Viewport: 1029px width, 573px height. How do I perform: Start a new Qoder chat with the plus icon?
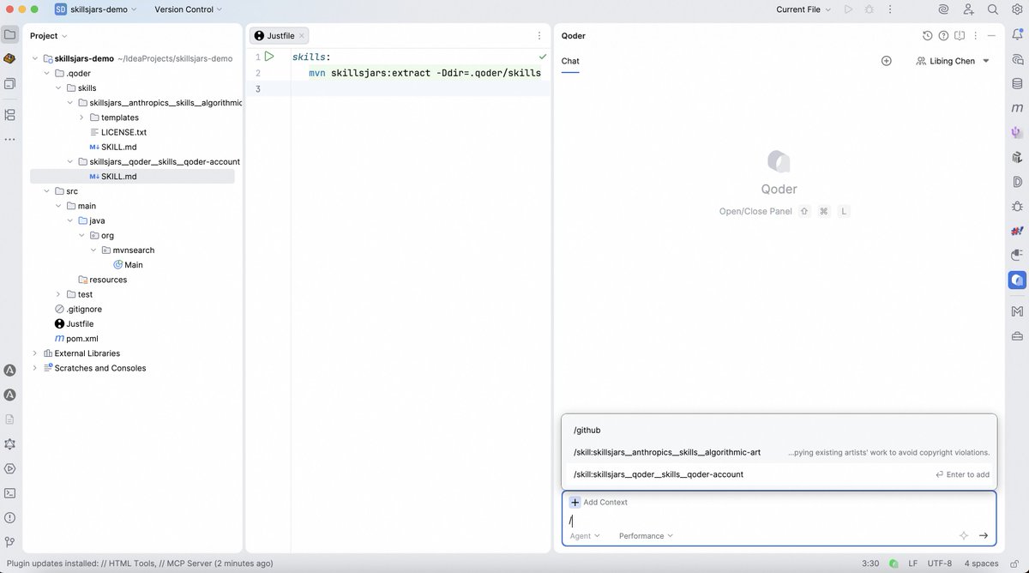[x=887, y=61]
